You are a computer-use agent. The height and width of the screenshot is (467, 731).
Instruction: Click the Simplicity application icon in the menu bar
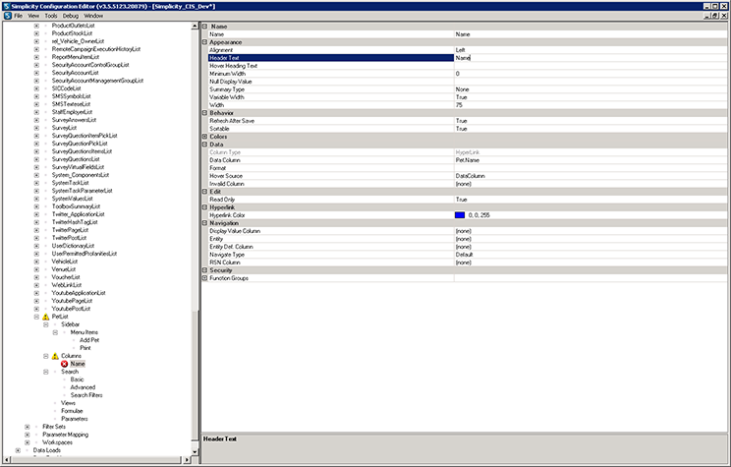point(8,16)
